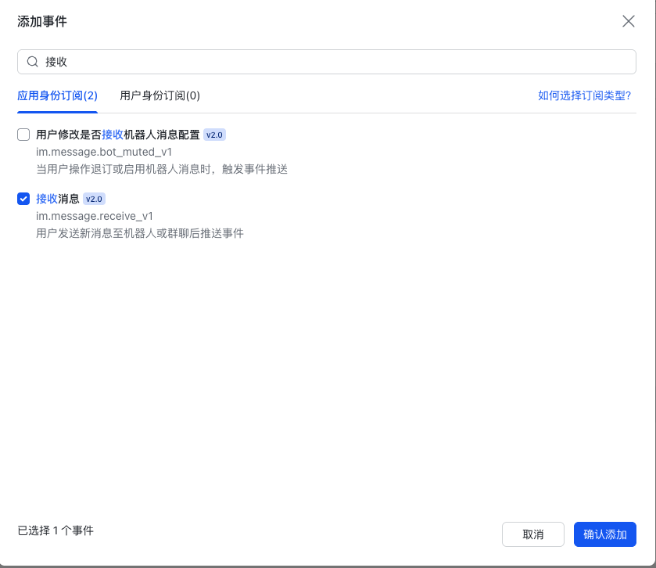Click the v2.0 badge next to 接收消息
Image resolution: width=656 pixels, height=568 pixels.
94,199
